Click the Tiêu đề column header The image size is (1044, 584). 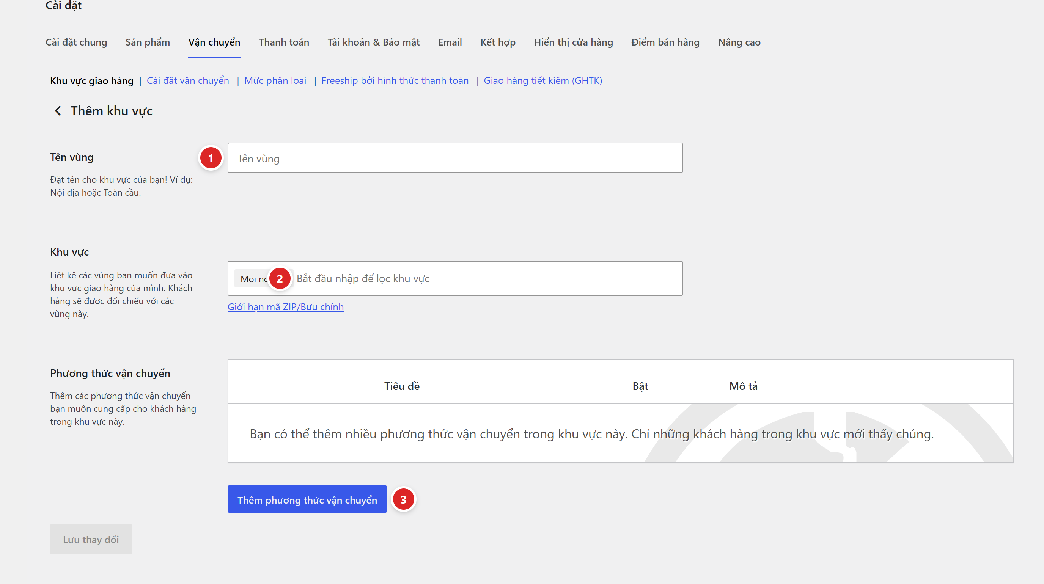(402, 386)
